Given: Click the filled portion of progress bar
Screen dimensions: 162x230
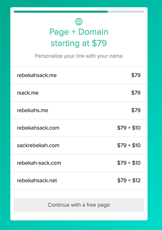Looking at the screenshot, I should (61, 12).
